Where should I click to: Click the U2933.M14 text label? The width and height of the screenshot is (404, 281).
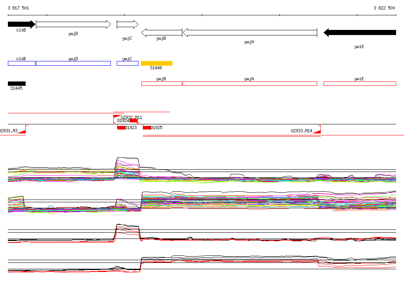[301, 131]
